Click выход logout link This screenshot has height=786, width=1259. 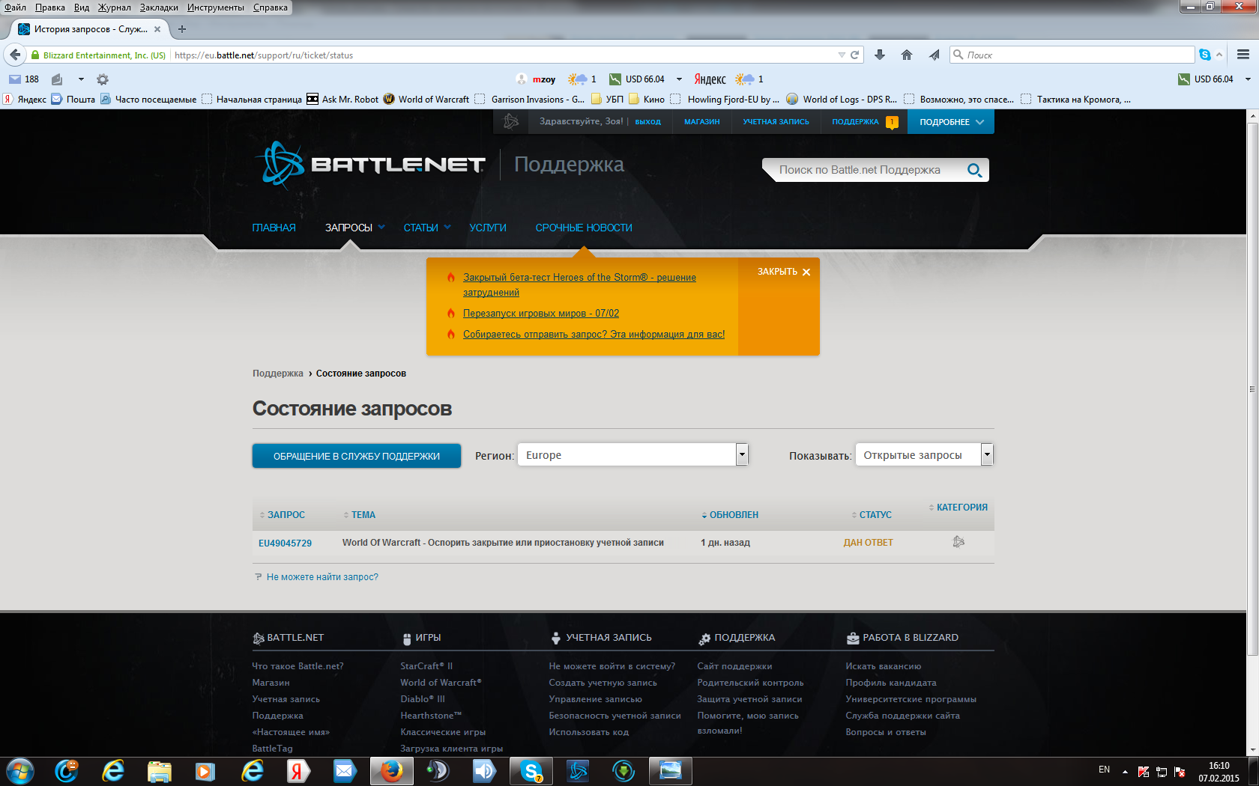click(x=648, y=122)
